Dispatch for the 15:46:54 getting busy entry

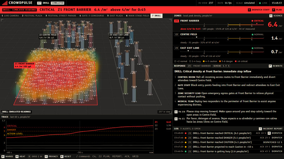(277, 151)
